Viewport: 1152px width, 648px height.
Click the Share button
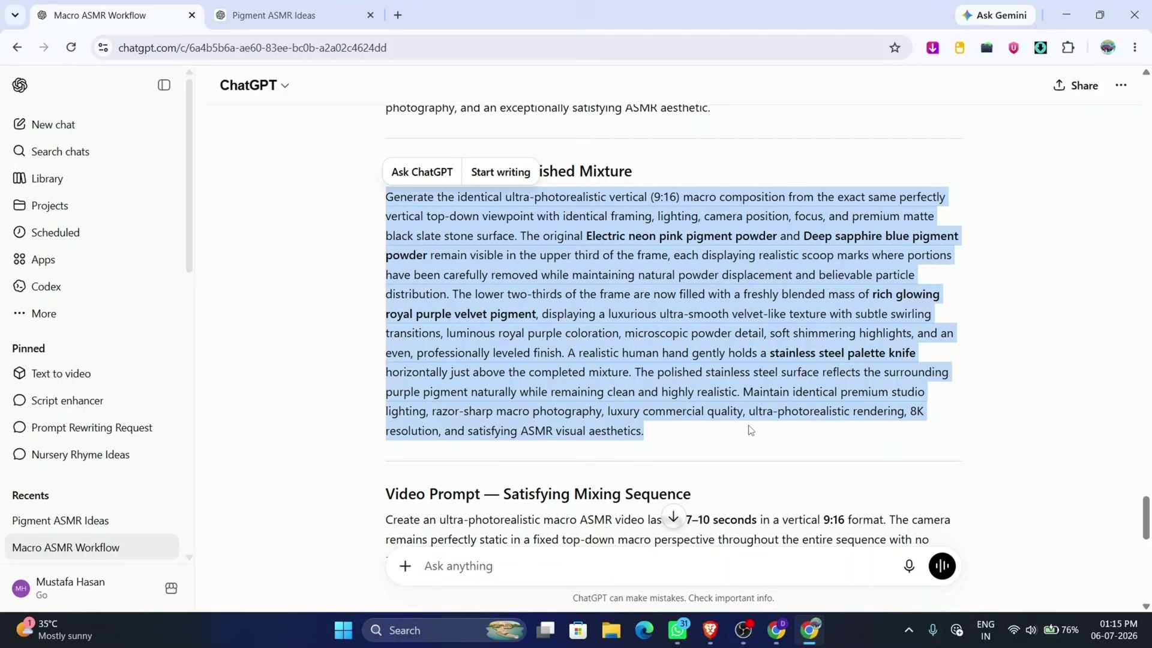coord(1076,85)
